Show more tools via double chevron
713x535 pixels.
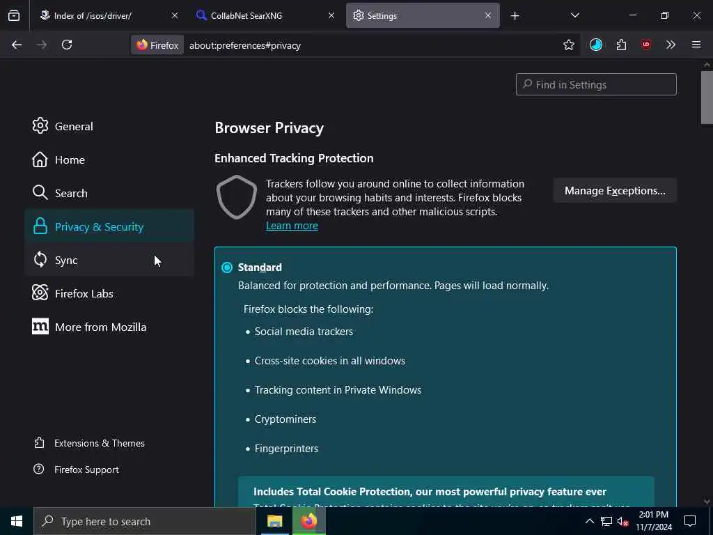[x=671, y=45]
